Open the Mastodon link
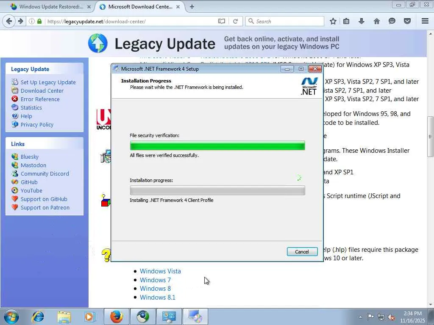Viewport: 434px width, 325px height. pos(33,165)
